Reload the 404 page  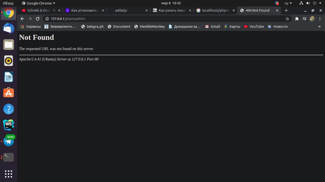tap(38, 19)
